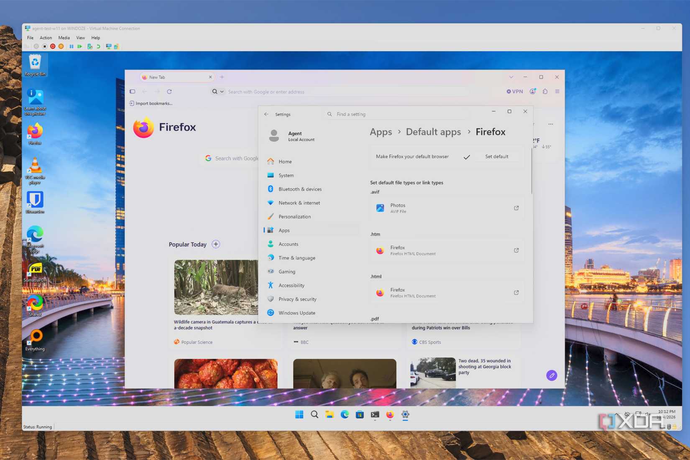
Task: Open the search engine dropdown in Firefox address bar
Action: coord(218,92)
